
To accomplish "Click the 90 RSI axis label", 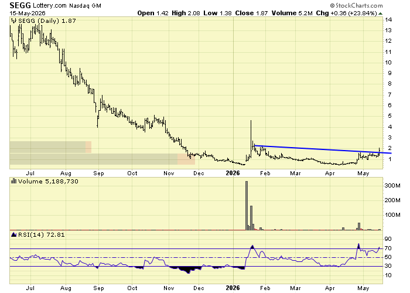I will tap(388, 239).
